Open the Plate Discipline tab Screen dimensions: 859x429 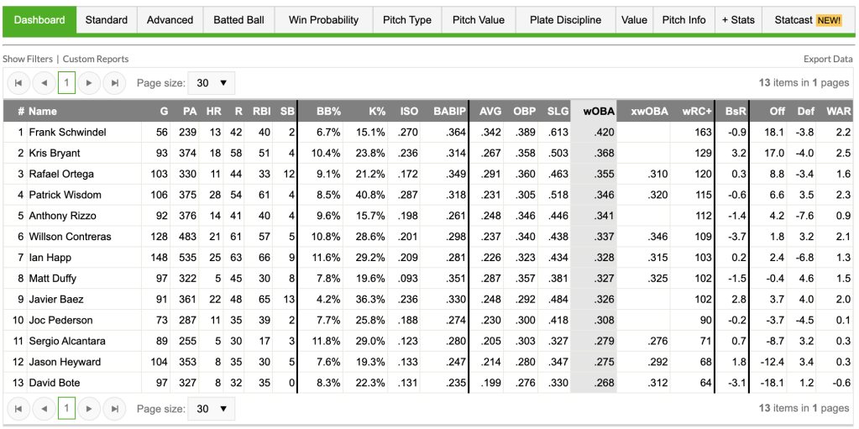tap(566, 20)
